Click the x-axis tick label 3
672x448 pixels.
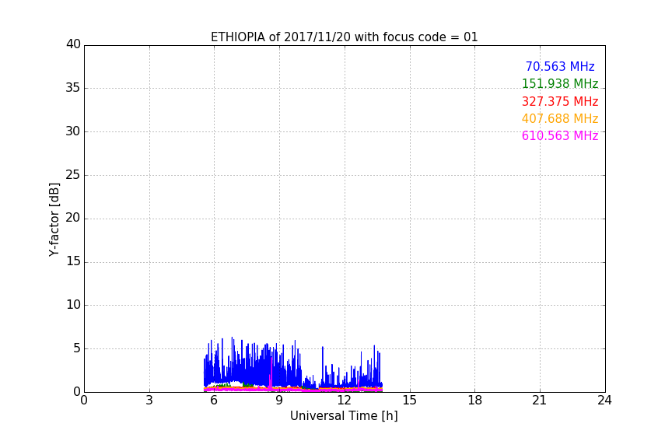point(149,401)
